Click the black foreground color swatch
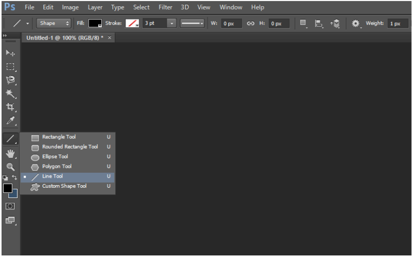The height and width of the screenshot is (257, 412). (x=8, y=188)
